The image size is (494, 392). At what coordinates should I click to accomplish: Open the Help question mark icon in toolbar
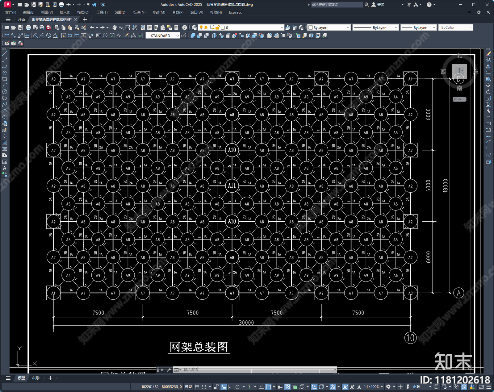(x=185, y=27)
